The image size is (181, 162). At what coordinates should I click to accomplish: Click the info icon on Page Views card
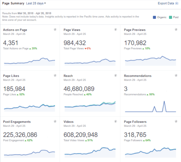[116, 29]
